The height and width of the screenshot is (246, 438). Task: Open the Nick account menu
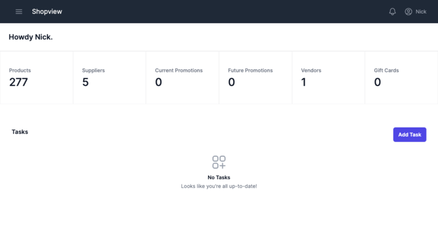click(x=421, y=11)
